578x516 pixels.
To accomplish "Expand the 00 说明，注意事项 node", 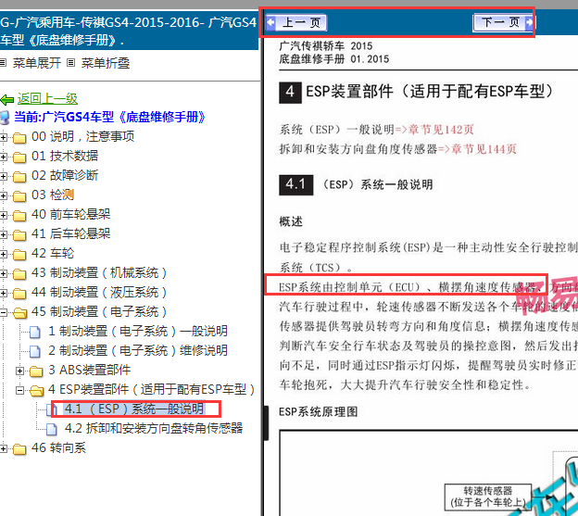I will coord(3,137).
